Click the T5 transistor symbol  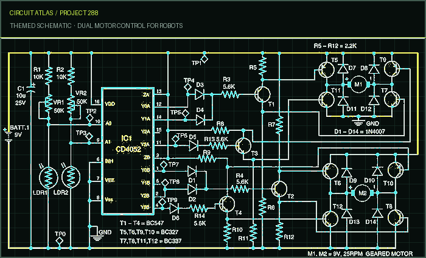tap(326, 70)
